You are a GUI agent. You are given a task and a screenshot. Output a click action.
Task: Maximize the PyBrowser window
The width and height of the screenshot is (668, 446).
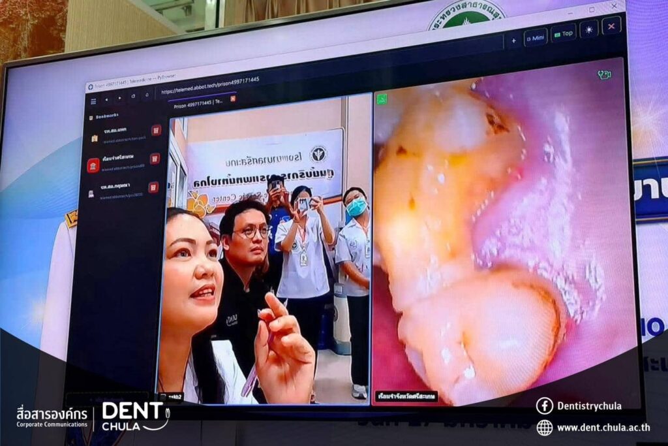point(592,9)
